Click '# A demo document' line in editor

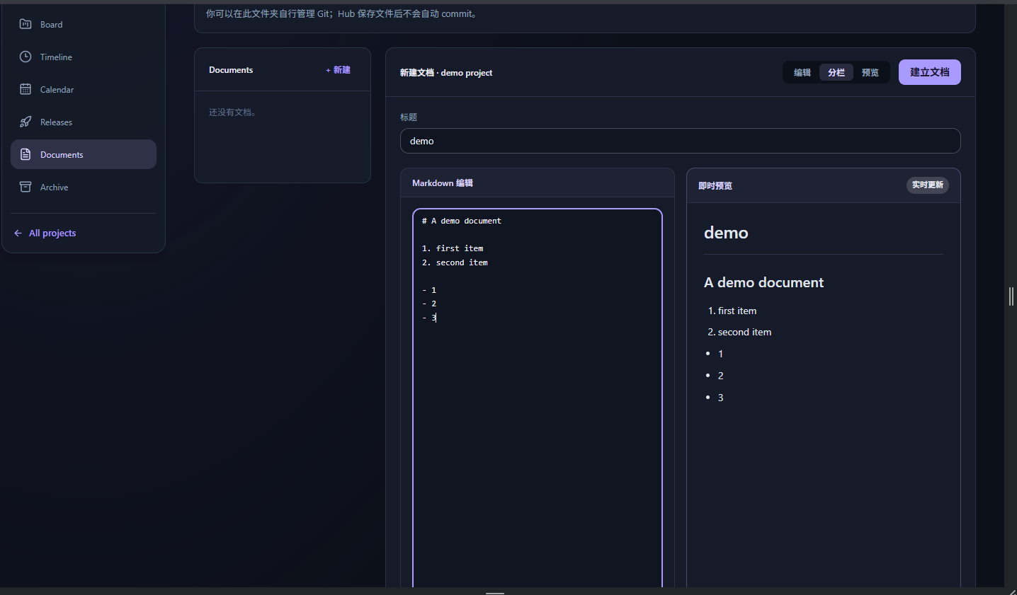coord(462,221)
